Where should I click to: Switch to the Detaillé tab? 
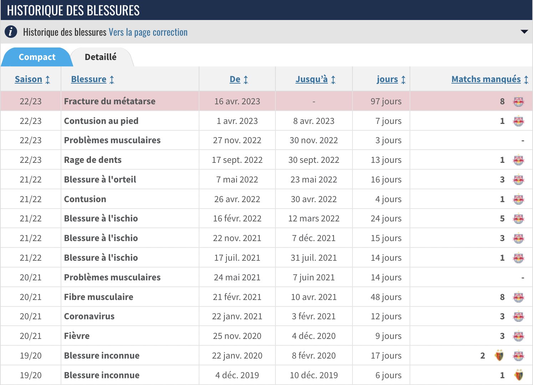pos(101,57)
